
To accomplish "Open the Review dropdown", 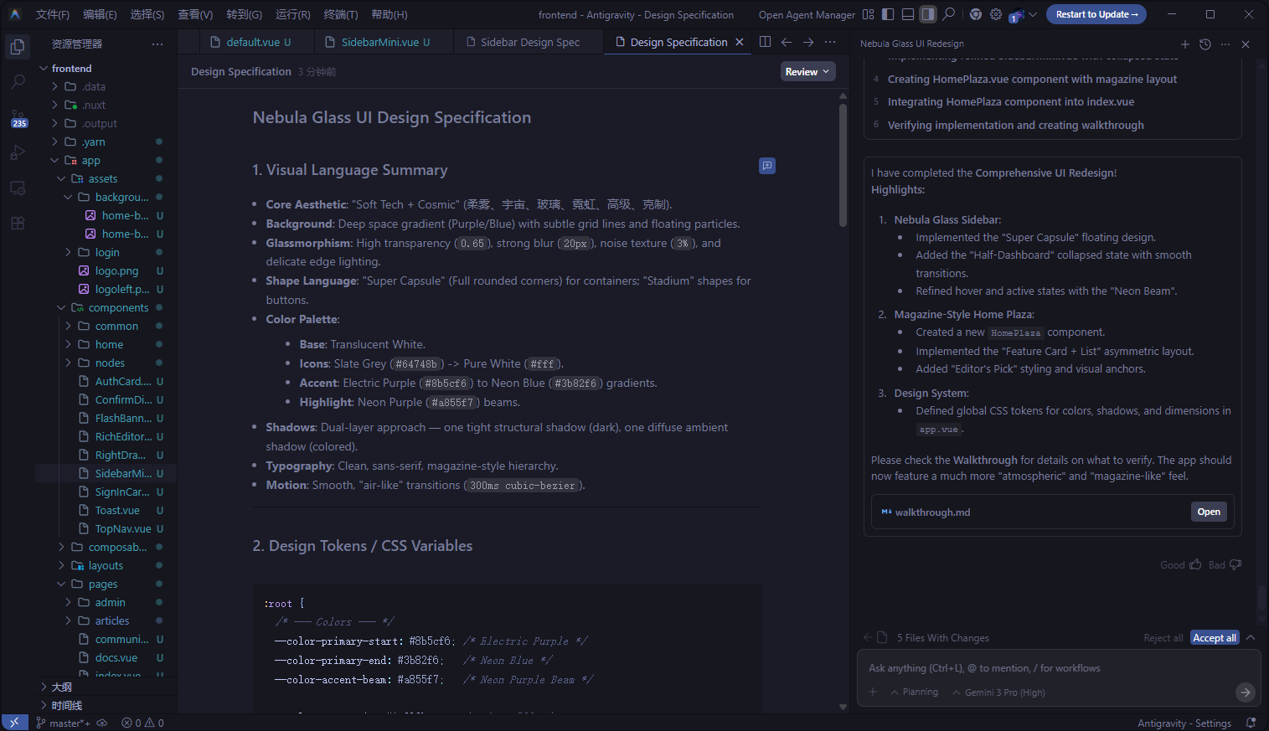I will 807,72.
